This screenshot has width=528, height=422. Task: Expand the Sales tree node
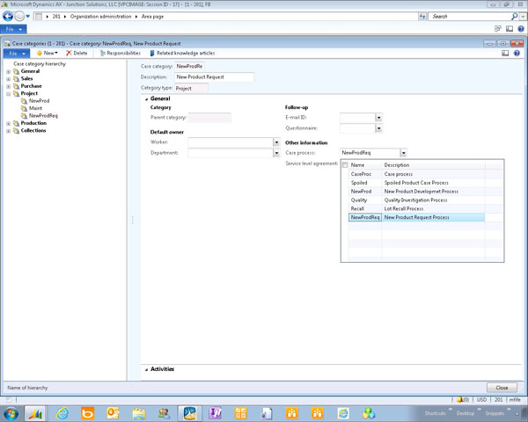(x=8, y=78)
